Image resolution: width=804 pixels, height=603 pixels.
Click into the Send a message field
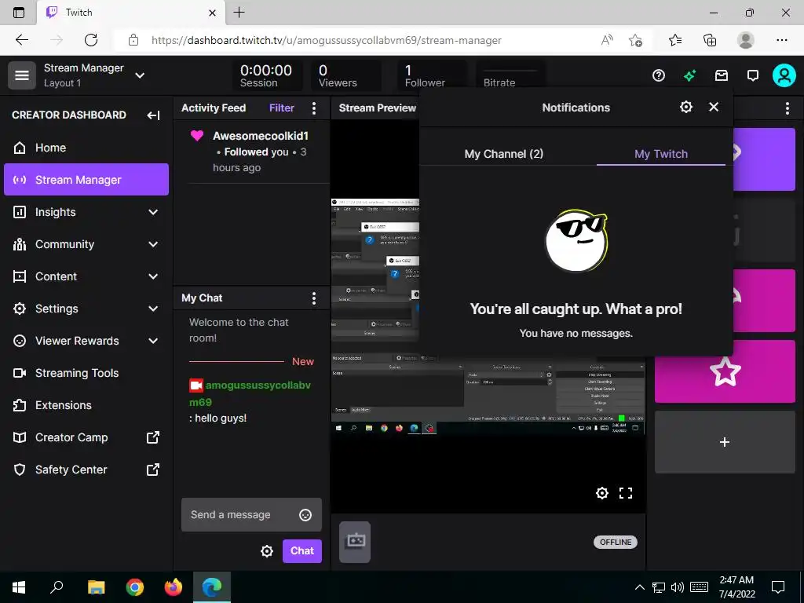click(251, 514)
